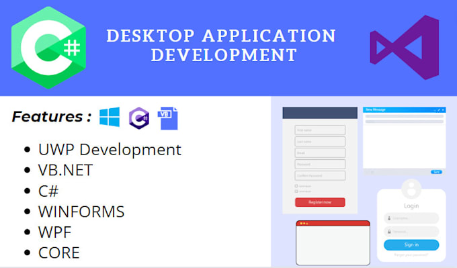This screenshot has width=457, height=268.
Task: Click the 'WINFORMS' list item
Action: pos(81,212)
